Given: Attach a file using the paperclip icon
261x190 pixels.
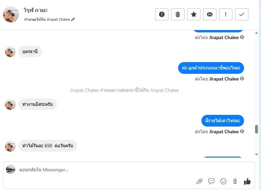Looking at the screenshot, I should (x=199, y=181).
